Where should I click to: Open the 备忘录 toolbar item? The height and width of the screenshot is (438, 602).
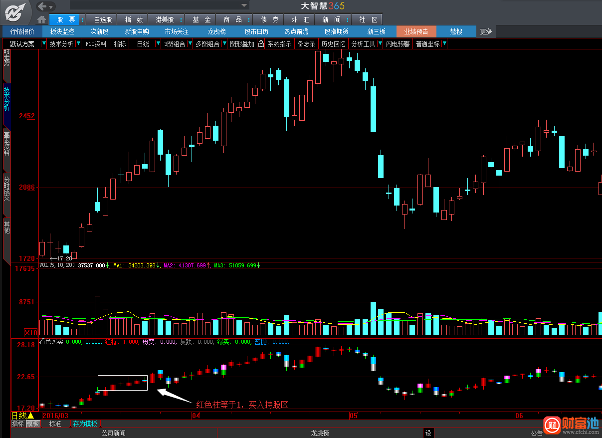tap(306, 44)
